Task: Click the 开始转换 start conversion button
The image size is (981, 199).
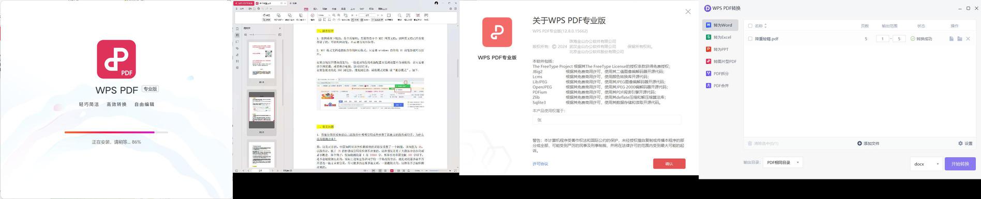Action: pos(960,163)
